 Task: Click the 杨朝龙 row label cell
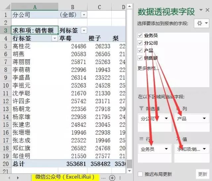35,109
